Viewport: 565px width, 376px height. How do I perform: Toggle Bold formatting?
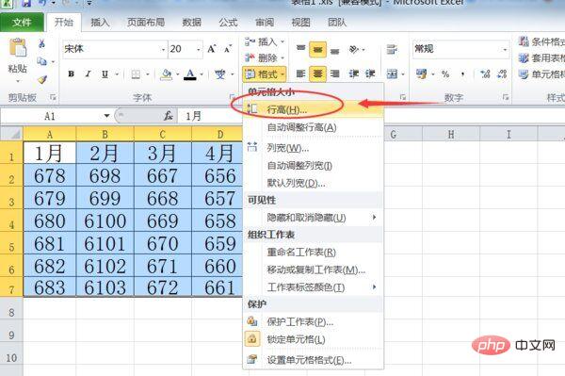point(72,74)
